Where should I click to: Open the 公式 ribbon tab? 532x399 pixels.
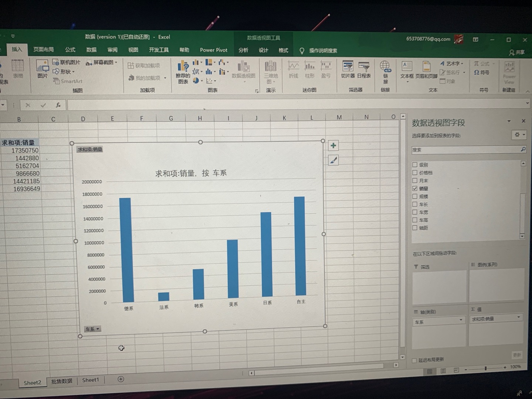click(x=70, y=50)
